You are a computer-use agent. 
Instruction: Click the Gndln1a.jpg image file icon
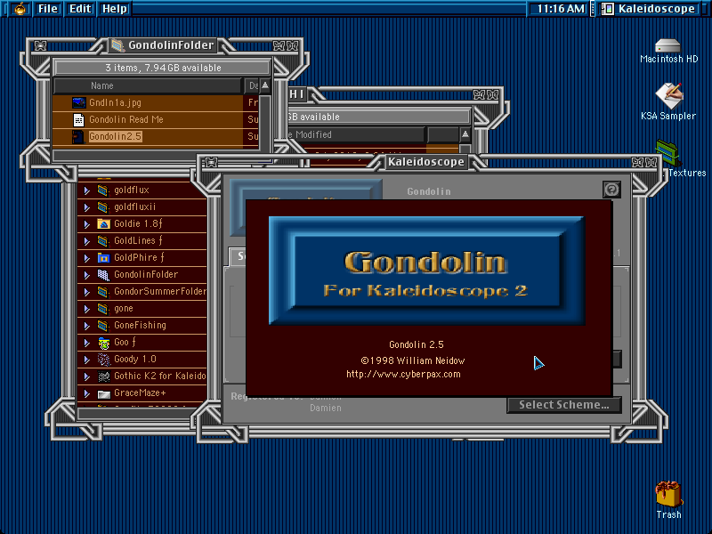click(x=79, y=102)
